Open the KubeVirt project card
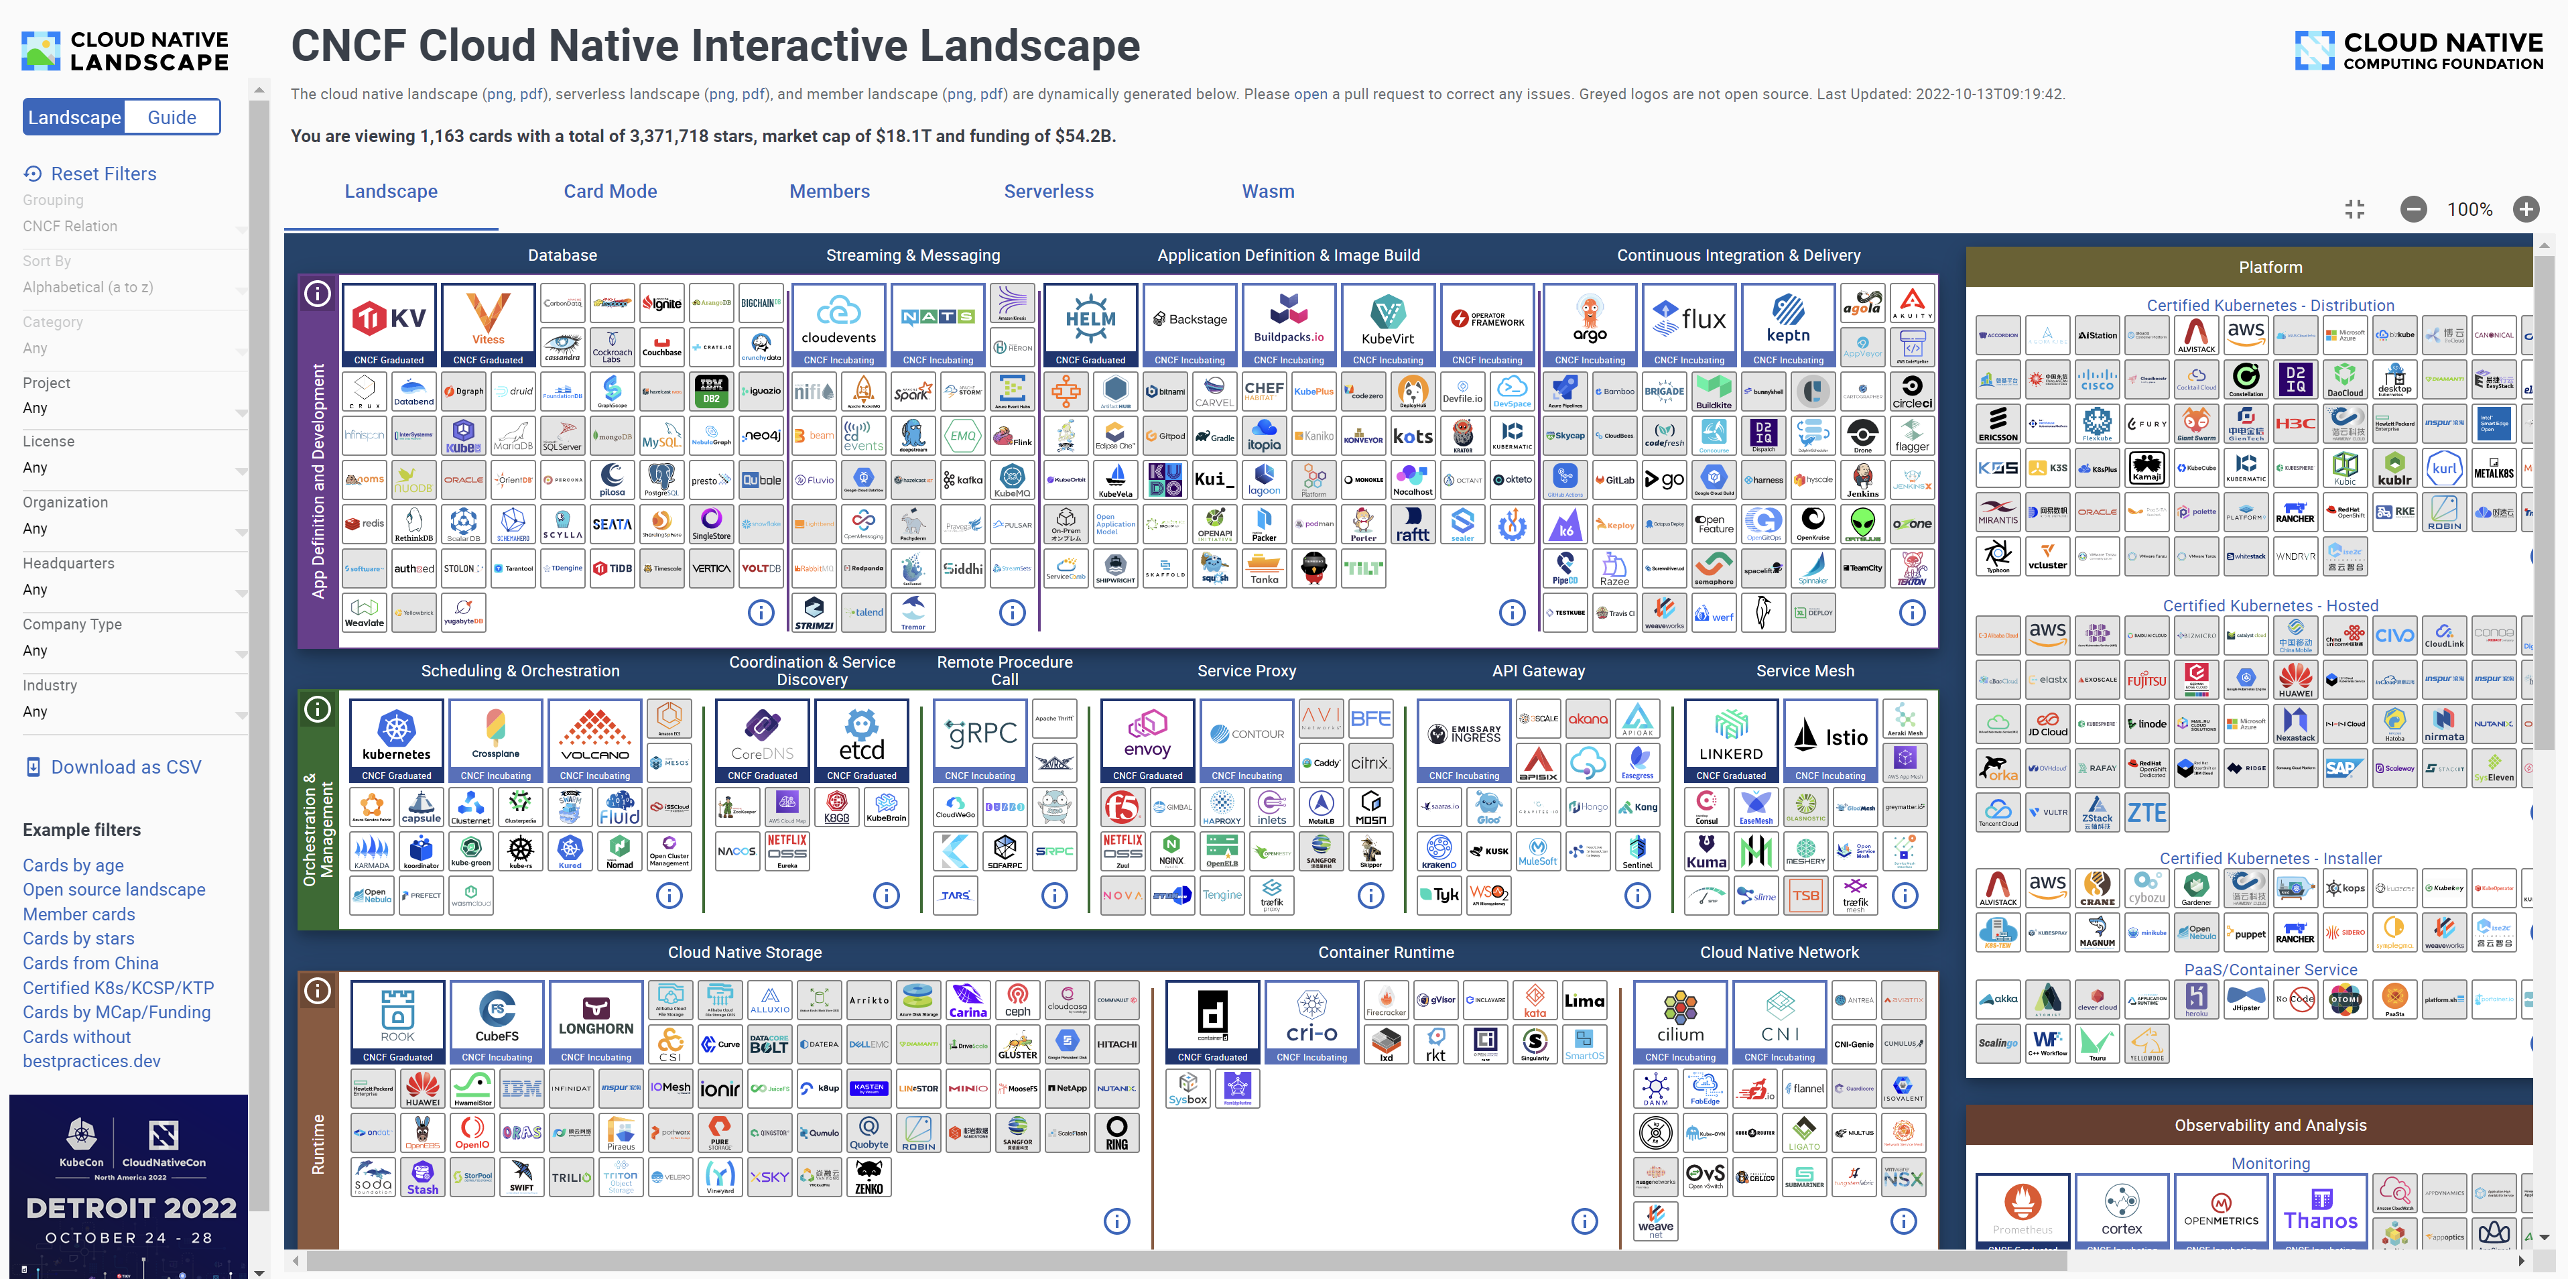Viewport: 2568px width, 1279px height. click(x=1389, y=325)
